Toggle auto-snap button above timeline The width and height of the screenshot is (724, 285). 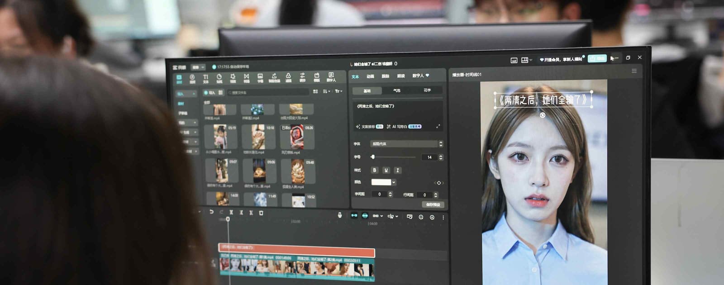coord(365,216)
